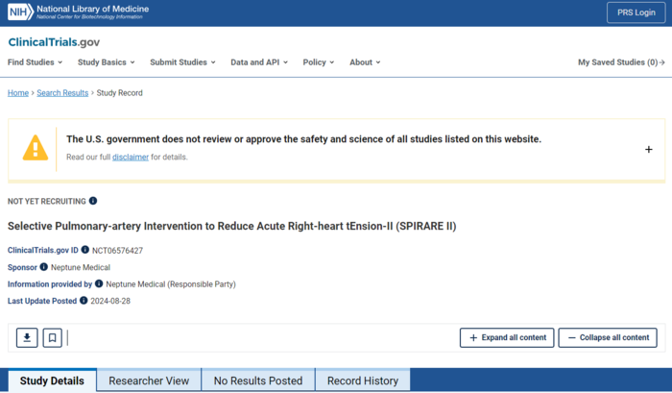Image resolution: width=672 pixels, height=393 pixels.
Task: Follow the Home breadcrumb link
Action: point(18,93)
